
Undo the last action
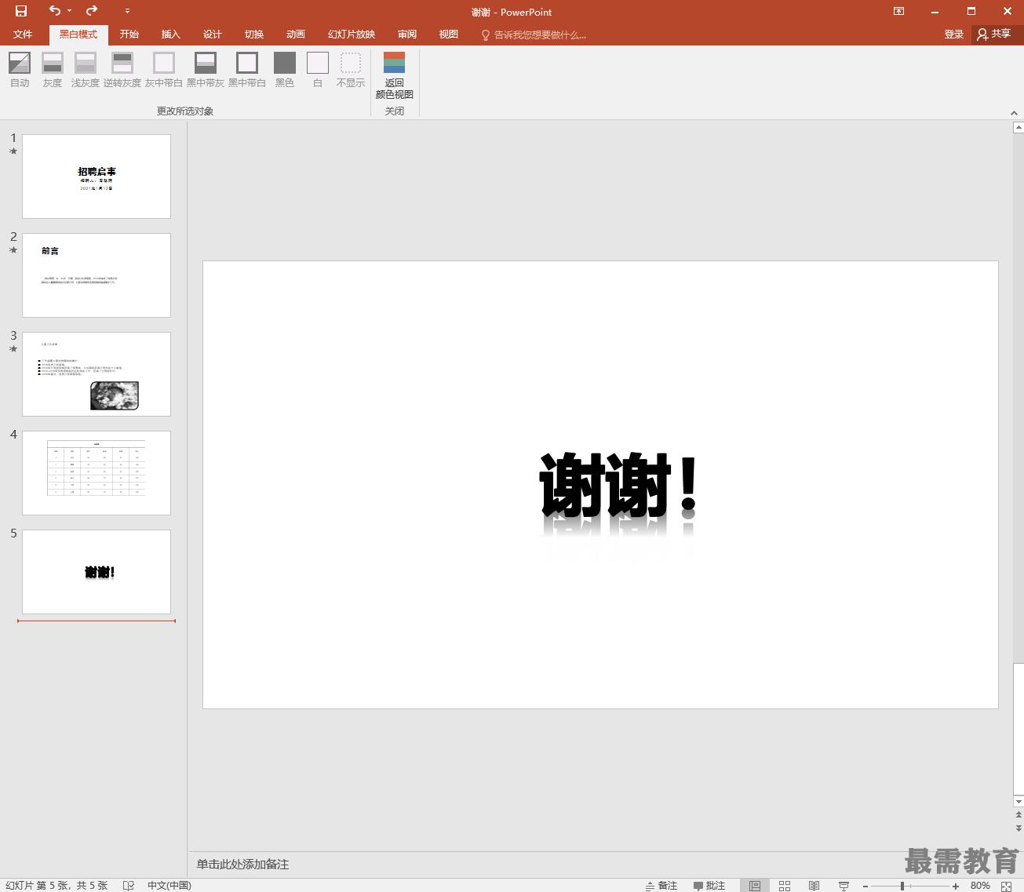pos(54,11)
